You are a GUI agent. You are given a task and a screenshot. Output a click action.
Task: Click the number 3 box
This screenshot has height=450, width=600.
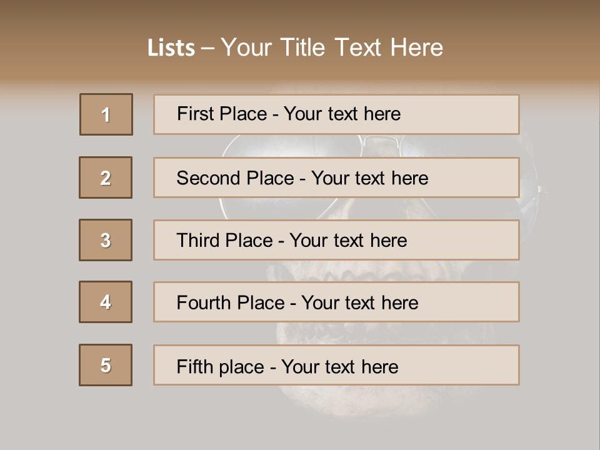[x=106, y=240]
